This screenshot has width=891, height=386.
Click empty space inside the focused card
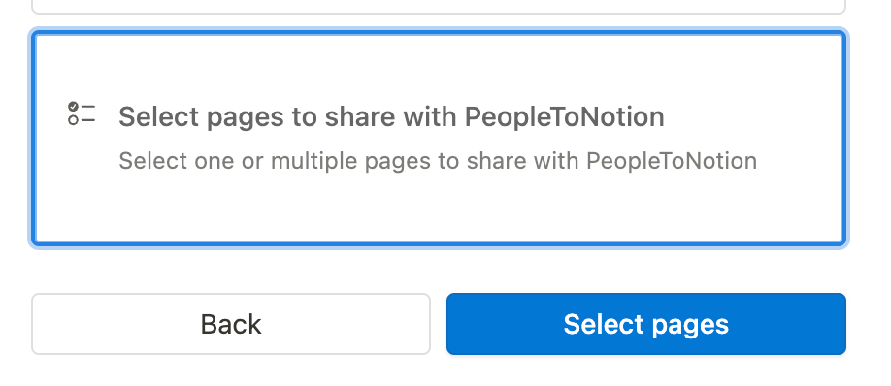(438, 210)
